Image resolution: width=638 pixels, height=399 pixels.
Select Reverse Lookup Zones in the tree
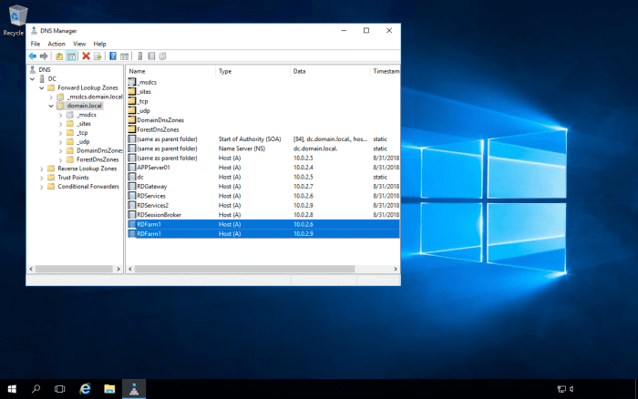(x=87, y=169)
